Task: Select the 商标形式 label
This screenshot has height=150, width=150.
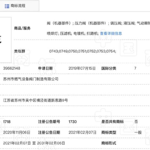Action: pyautogui.click(x=109, y=143)
